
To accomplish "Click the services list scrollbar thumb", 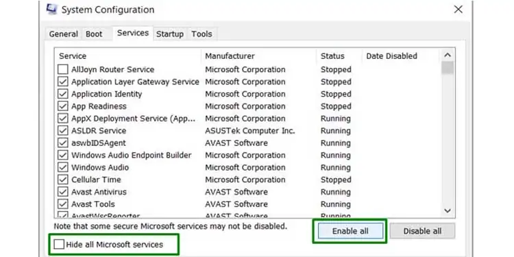I will pos(448,68).
